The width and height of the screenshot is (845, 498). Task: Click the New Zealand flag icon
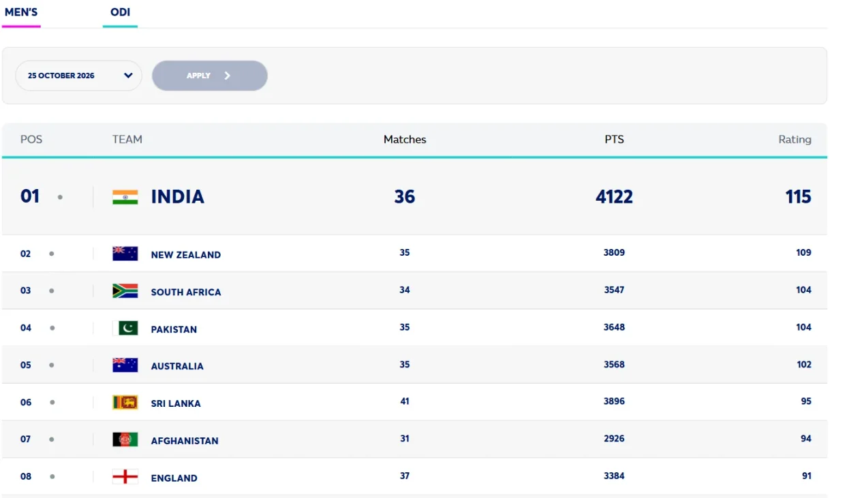pyautogui.click(x=125, y=254)
